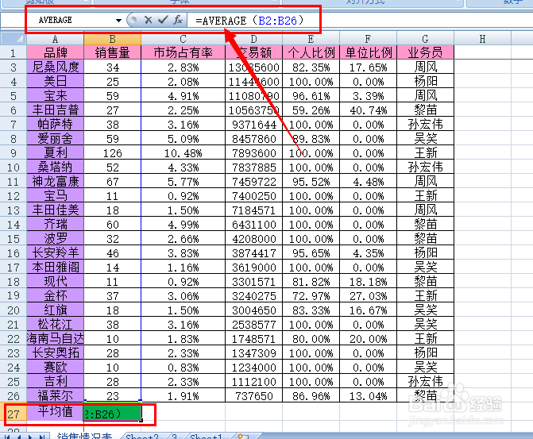Select 吴笑 in the 赛欧 row
Screen dimensions: 533x439
(425, 367)
